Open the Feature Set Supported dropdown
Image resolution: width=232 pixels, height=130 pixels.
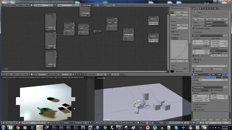click(x=216, y=25)
